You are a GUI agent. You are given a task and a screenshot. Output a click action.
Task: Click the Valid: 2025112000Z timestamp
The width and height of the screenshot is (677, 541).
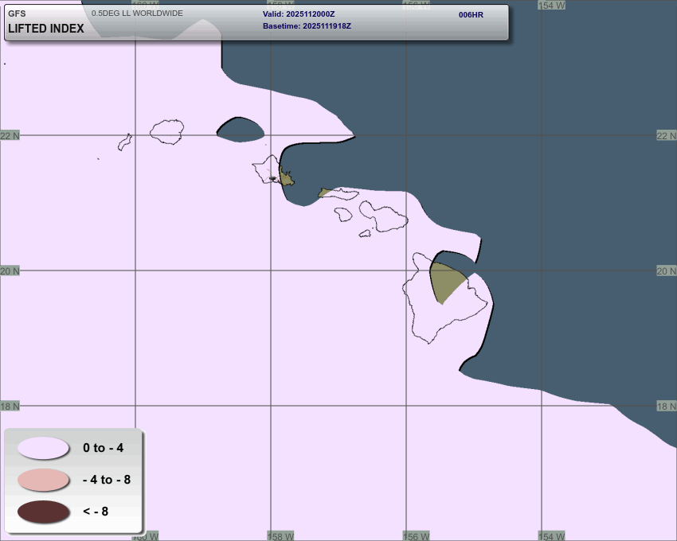coord(299,14)
